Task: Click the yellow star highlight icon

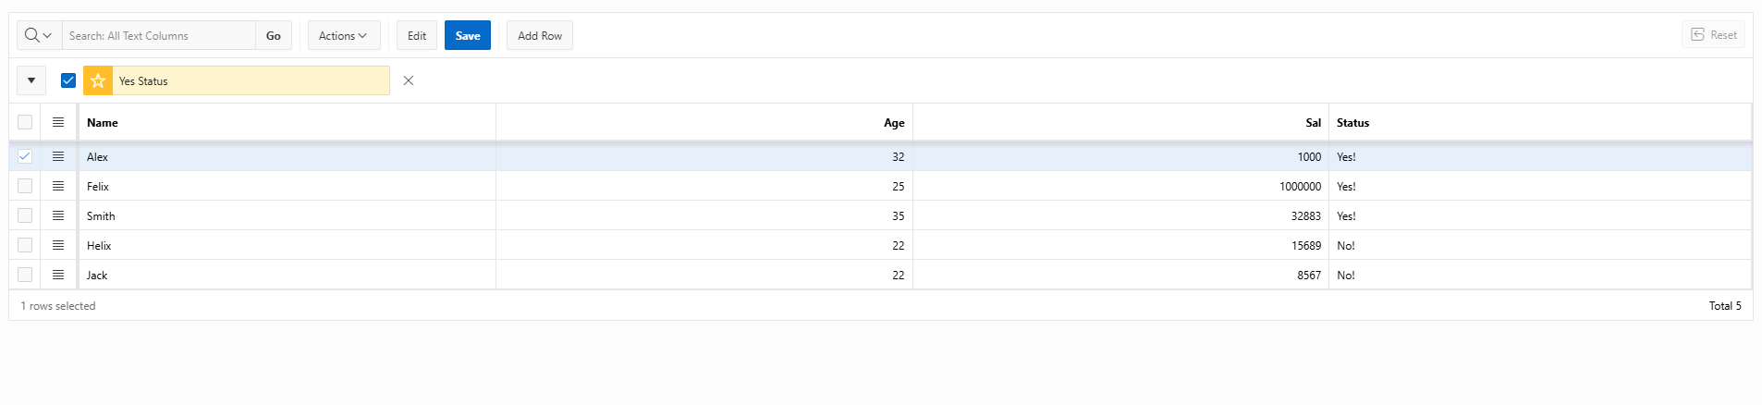Action: (98, 80)
